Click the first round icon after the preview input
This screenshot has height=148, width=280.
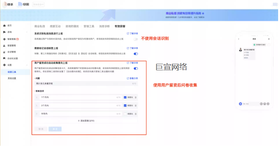(x=261, y=104)
